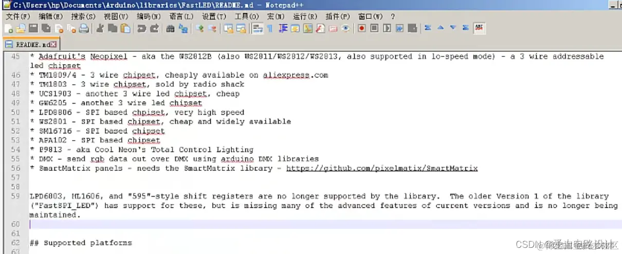Click "P9813" on line 54
Viewport: 622px width, 254px height.
coord(50,149)
